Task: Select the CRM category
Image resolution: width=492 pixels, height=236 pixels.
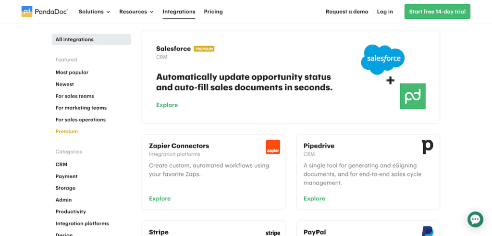Action: pyautogui.click(x=61, y=164)
